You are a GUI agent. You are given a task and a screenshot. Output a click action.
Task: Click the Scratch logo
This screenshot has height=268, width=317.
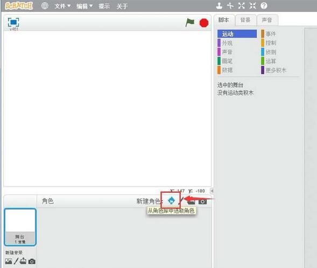pos(19,6)
